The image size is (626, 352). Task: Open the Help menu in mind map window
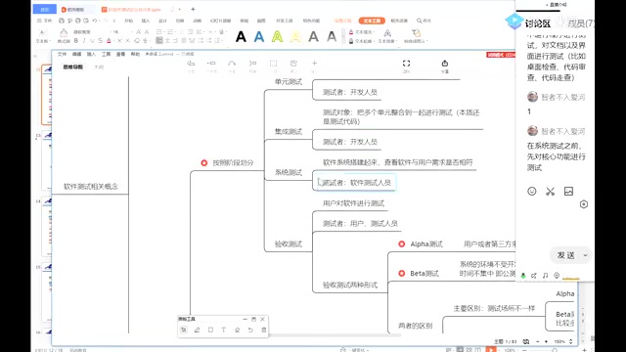(x=136, y=54)
